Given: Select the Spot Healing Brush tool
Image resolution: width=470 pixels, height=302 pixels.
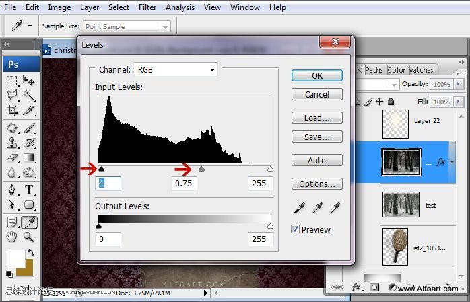Looking at the screenshot, I should tap(12, 128).
